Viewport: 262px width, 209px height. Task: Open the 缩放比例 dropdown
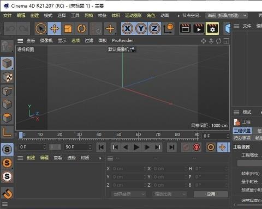(x=170, y=194)
